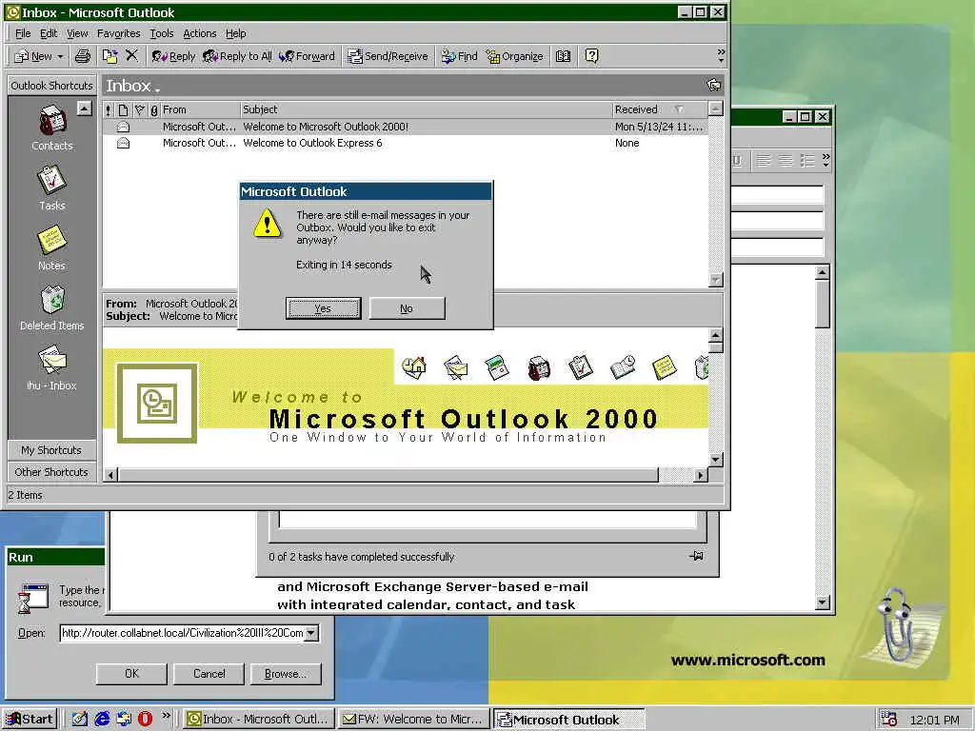Click the Calendar icon in preview banner

tap(497, 366)
